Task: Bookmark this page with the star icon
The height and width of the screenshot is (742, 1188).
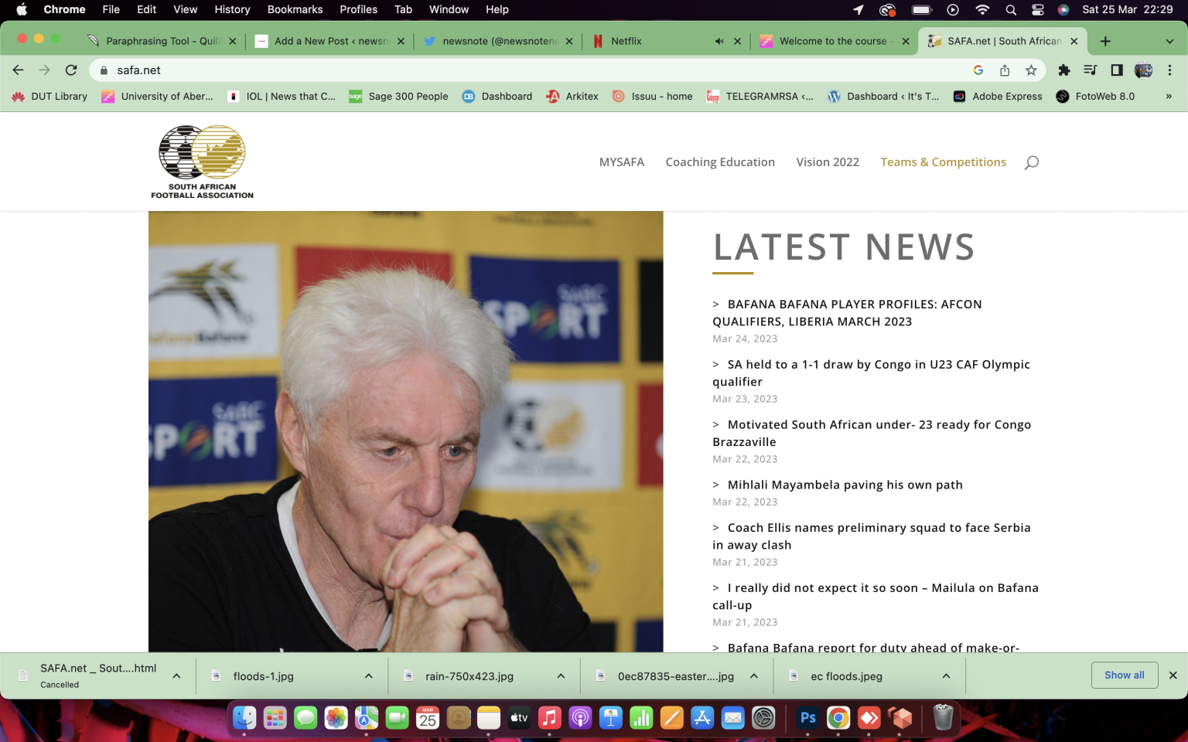Action: tap(1031, 70)
